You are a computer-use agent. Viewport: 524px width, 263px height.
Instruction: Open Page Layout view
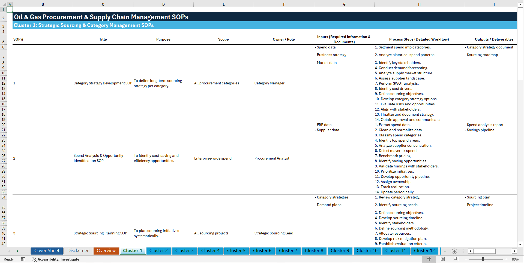coord(442,259)
